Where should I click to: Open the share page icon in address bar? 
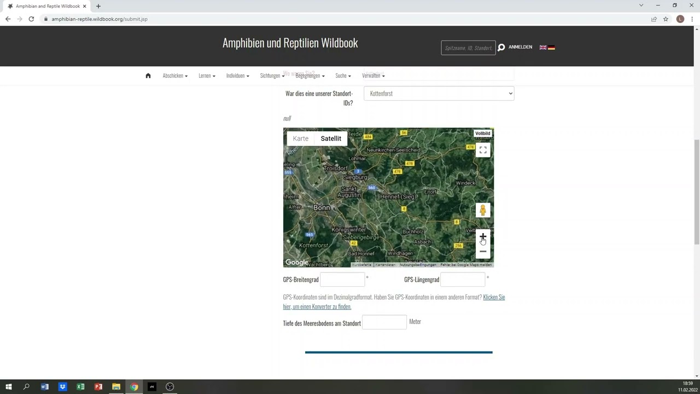pyautogui.click(x=654, y=19)
